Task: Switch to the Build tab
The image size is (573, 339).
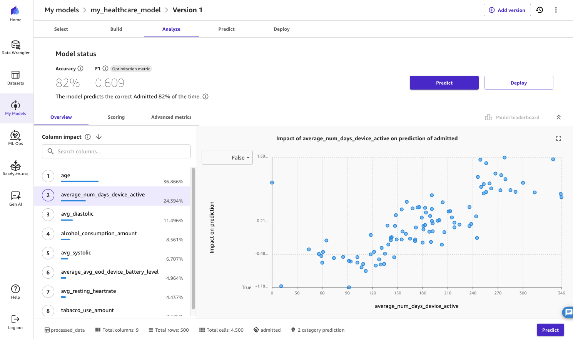Action: (116, 29)
